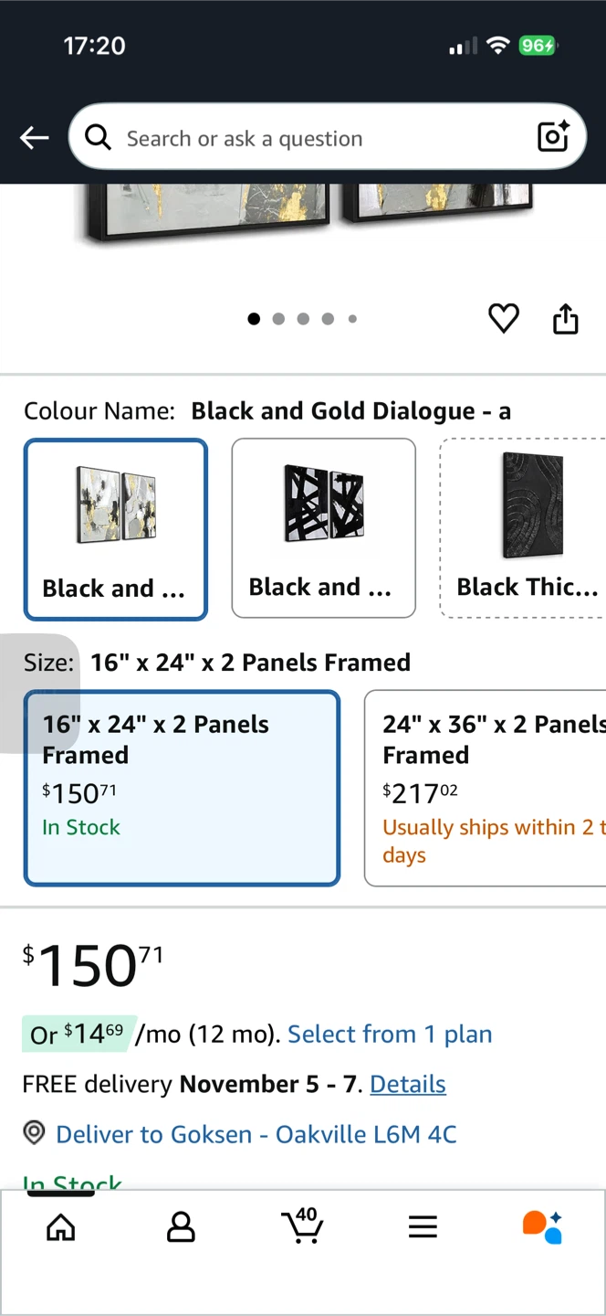Open the hamburger menu icon
Screen dimensions: 606x1316
click(x=423, y=1227)
